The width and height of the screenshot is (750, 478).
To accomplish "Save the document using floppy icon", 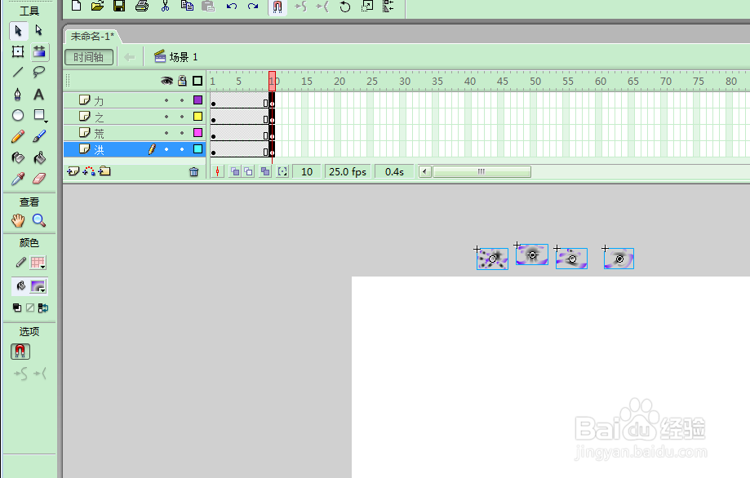I will pos(119,7).
